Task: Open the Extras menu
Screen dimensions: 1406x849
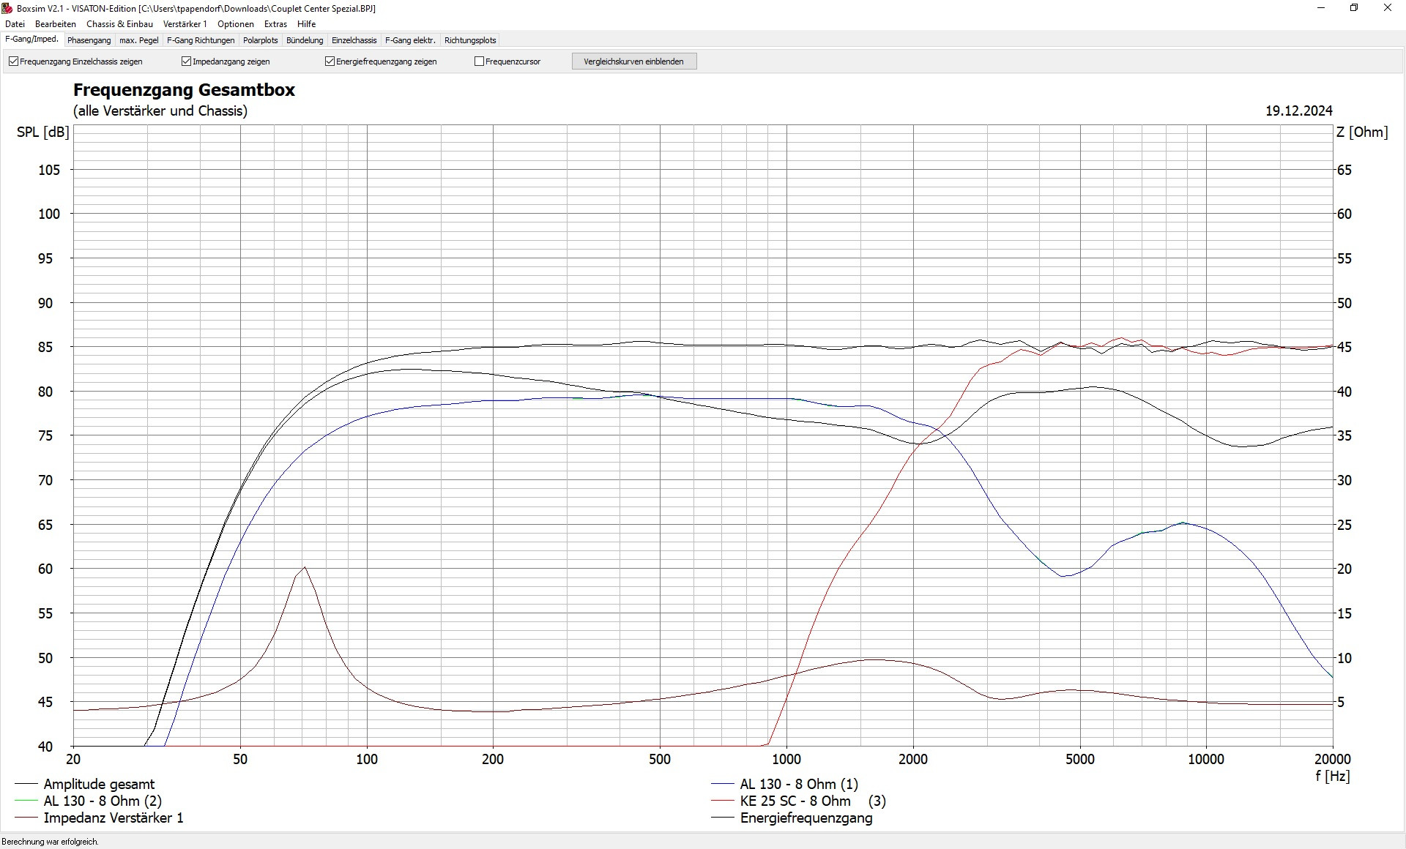Action: pyautogui.click(x=275, y=24)
